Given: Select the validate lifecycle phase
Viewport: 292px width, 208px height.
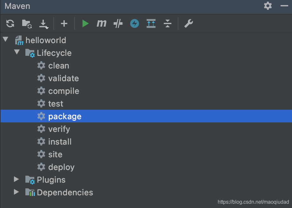Looking at the screenshot, I should [x=63, y=78].
